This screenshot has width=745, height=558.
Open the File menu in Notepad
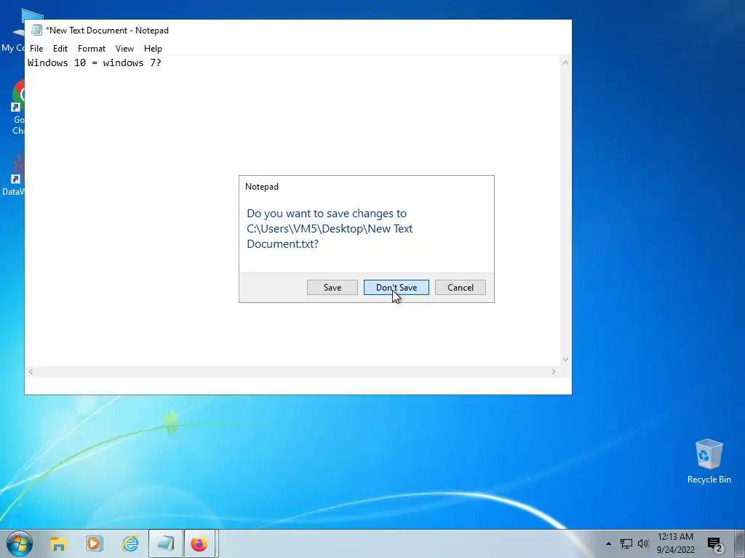(36, 49)
